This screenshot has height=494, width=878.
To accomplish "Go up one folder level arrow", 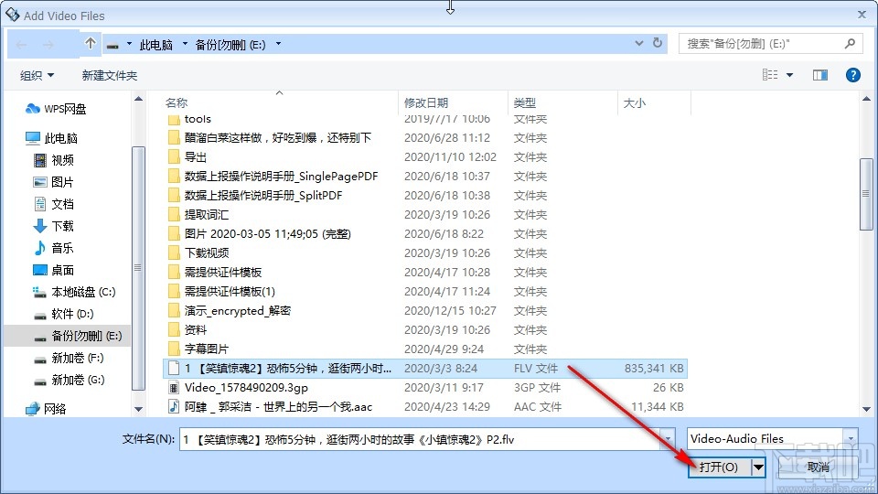I will pos(91,44).
